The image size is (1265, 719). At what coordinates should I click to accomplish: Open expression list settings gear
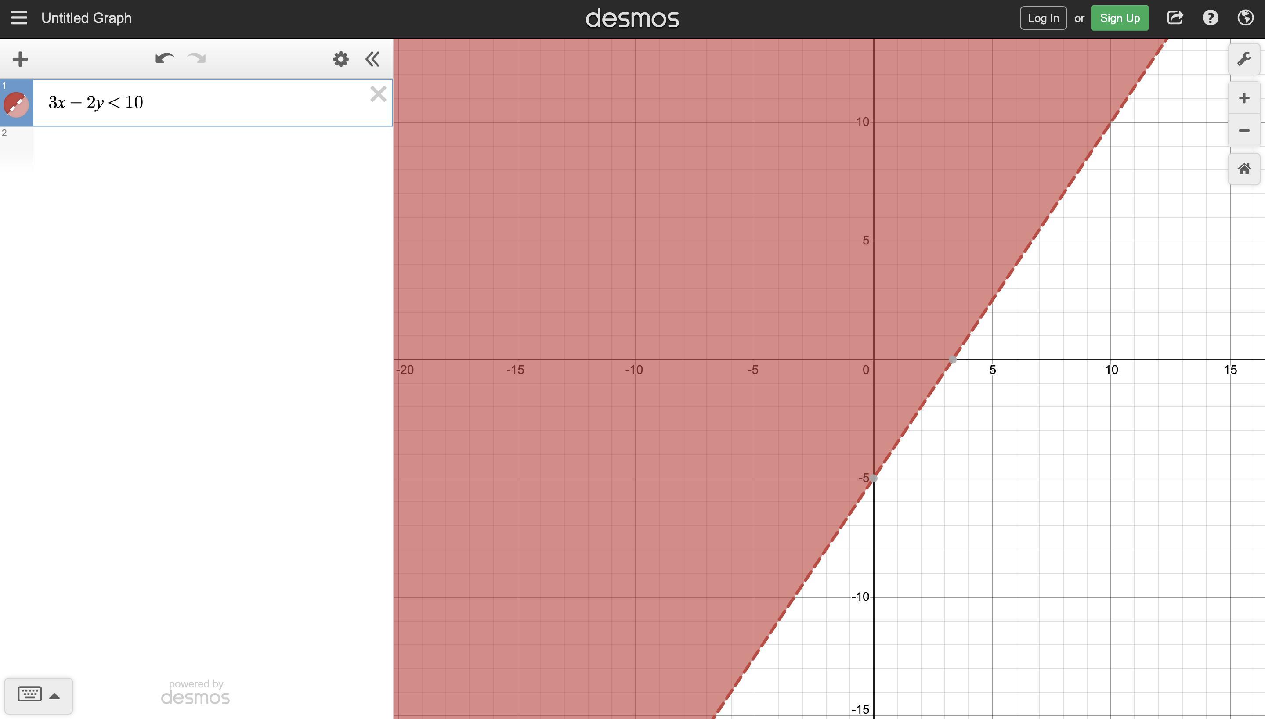[340, 59]
